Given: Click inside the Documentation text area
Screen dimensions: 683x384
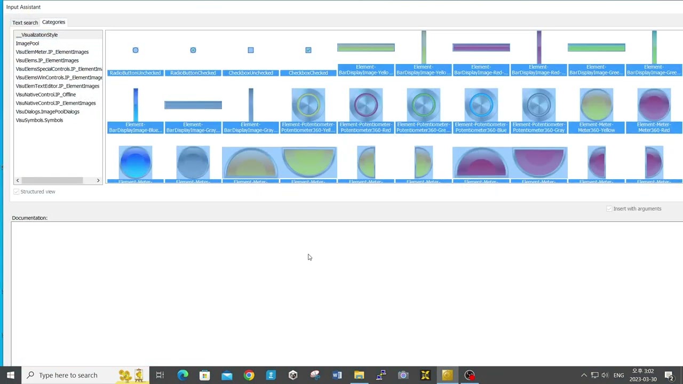Looking at the screenshot, I should tap(347, 293).
